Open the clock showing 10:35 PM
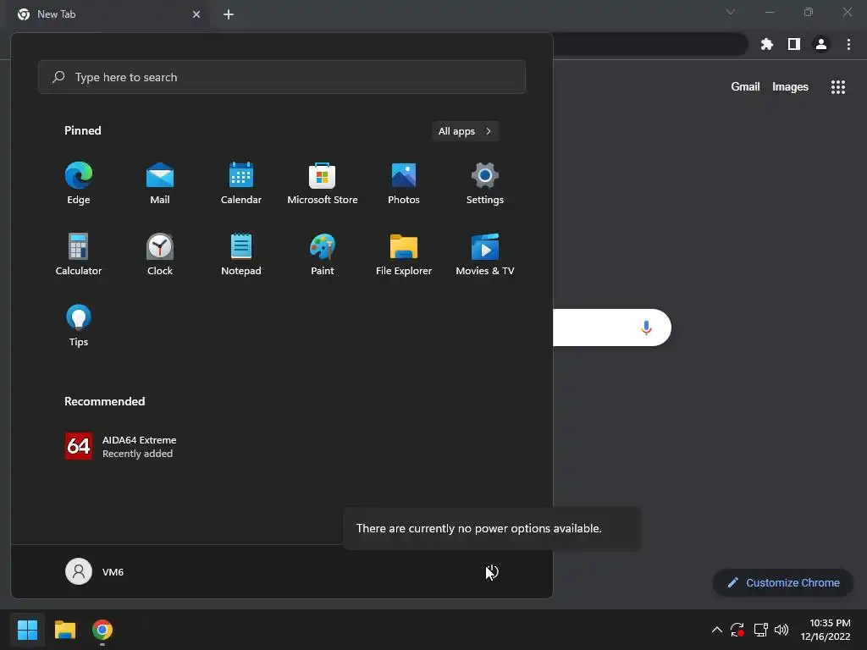 (826, 630)
